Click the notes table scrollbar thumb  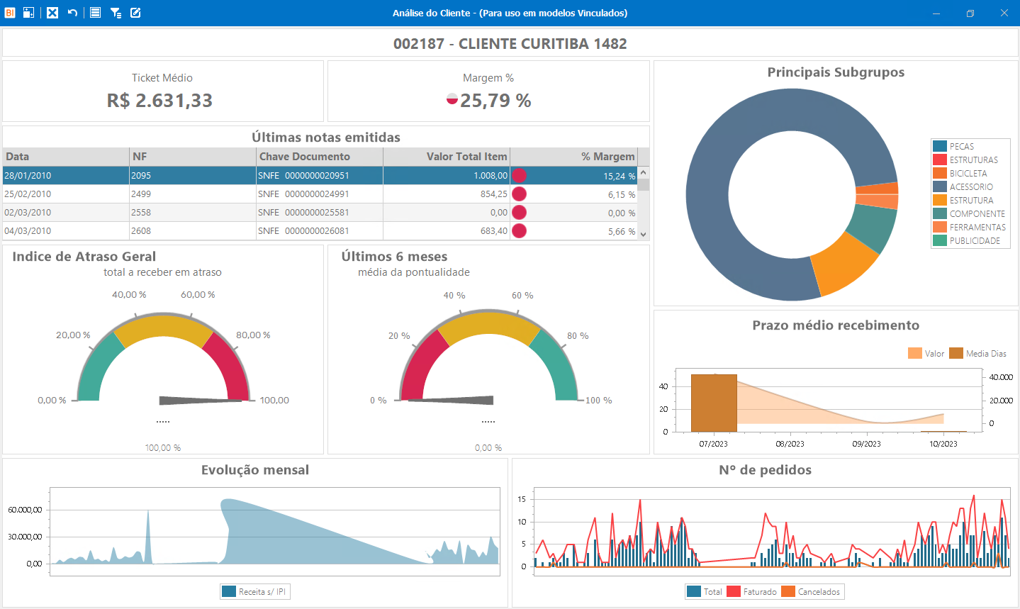644,185
